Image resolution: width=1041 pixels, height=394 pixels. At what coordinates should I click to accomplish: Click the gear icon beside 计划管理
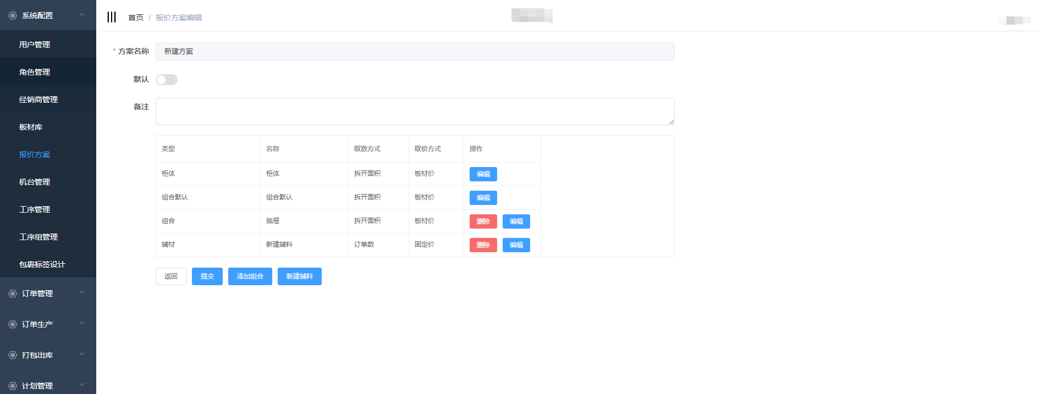click(13, 386)
